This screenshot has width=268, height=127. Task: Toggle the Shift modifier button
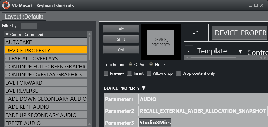(121, 39)
